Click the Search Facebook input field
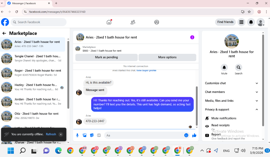270x157 pixels. pos(39,22)
